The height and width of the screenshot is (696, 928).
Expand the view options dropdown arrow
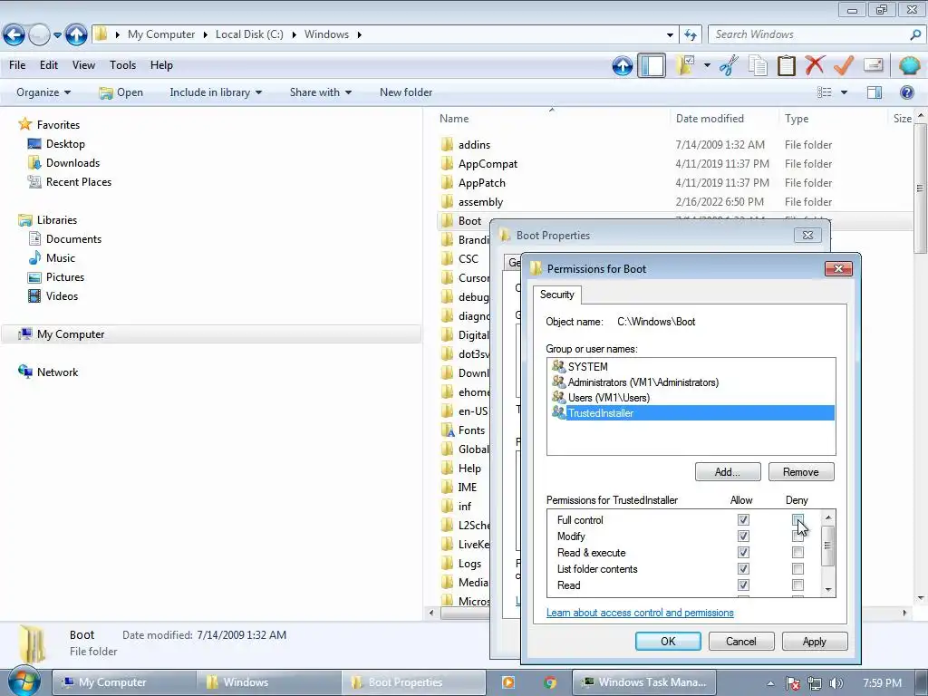(844, 92)
